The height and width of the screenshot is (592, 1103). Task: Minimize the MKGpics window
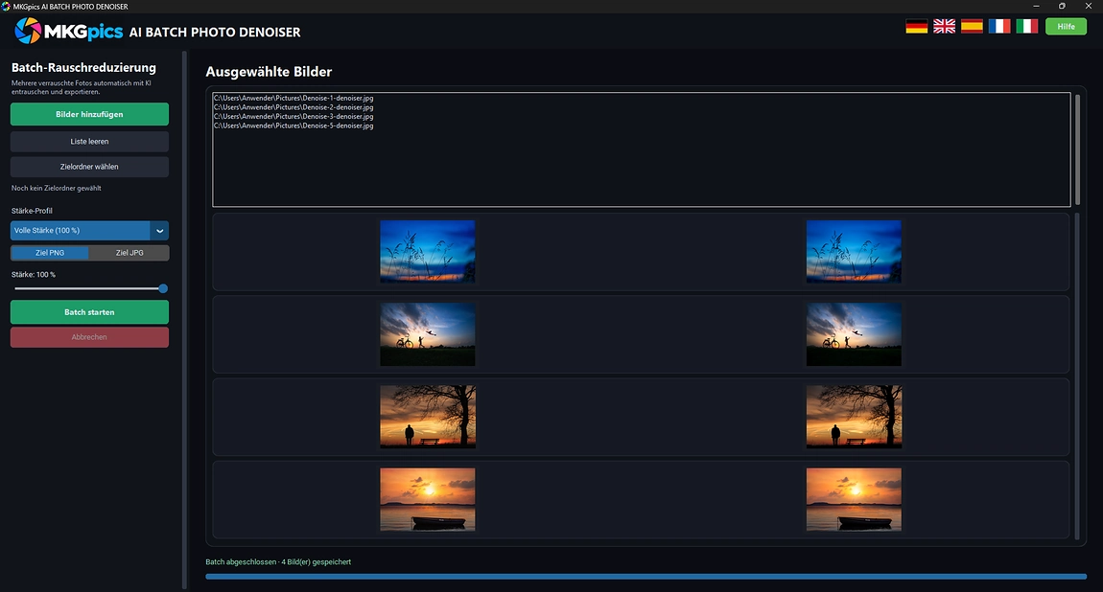coord(1036,7)
